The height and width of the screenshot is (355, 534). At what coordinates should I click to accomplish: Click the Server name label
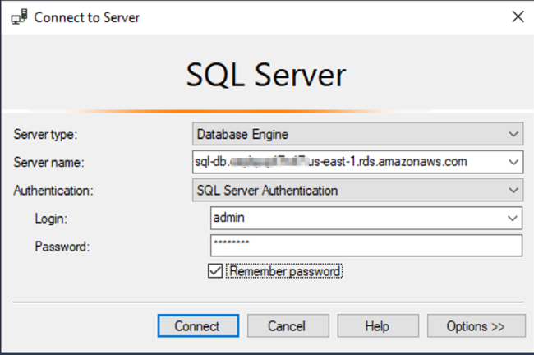point(48,163)
